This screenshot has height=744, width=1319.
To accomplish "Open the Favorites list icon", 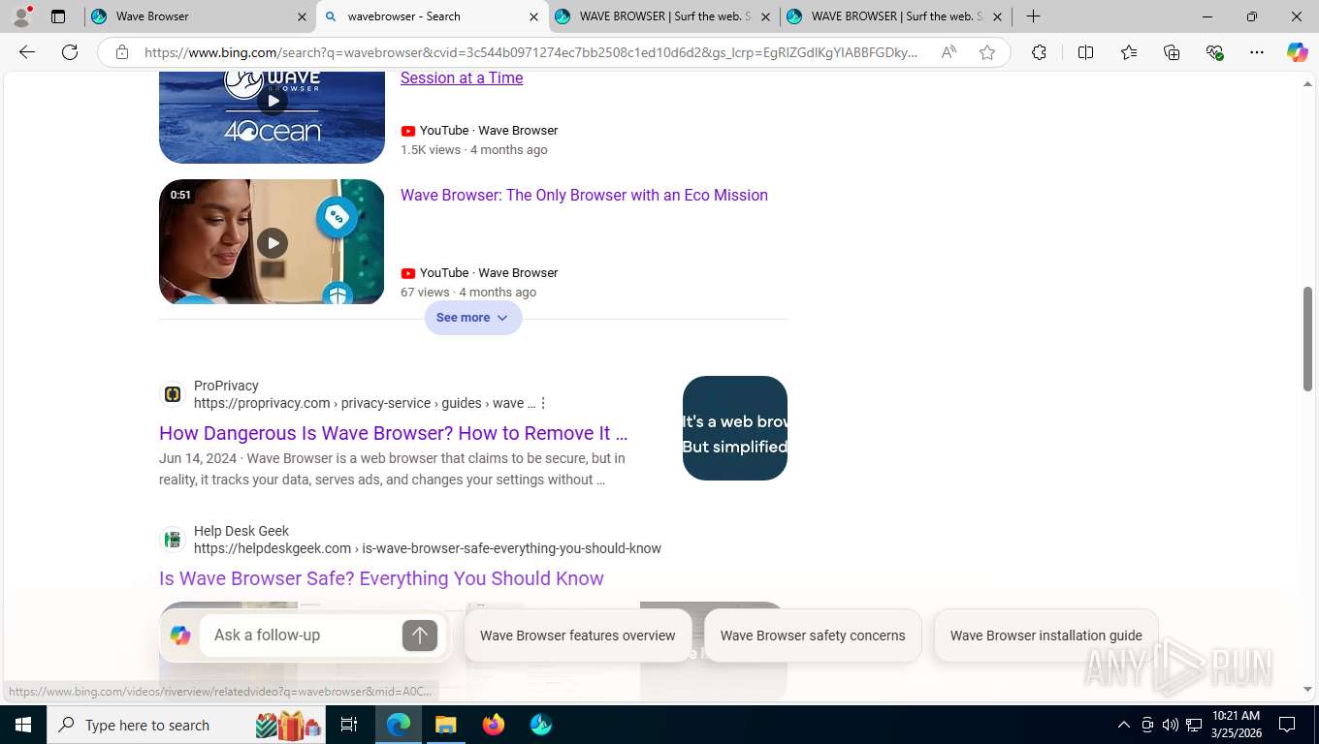I will coord(1129,52).
